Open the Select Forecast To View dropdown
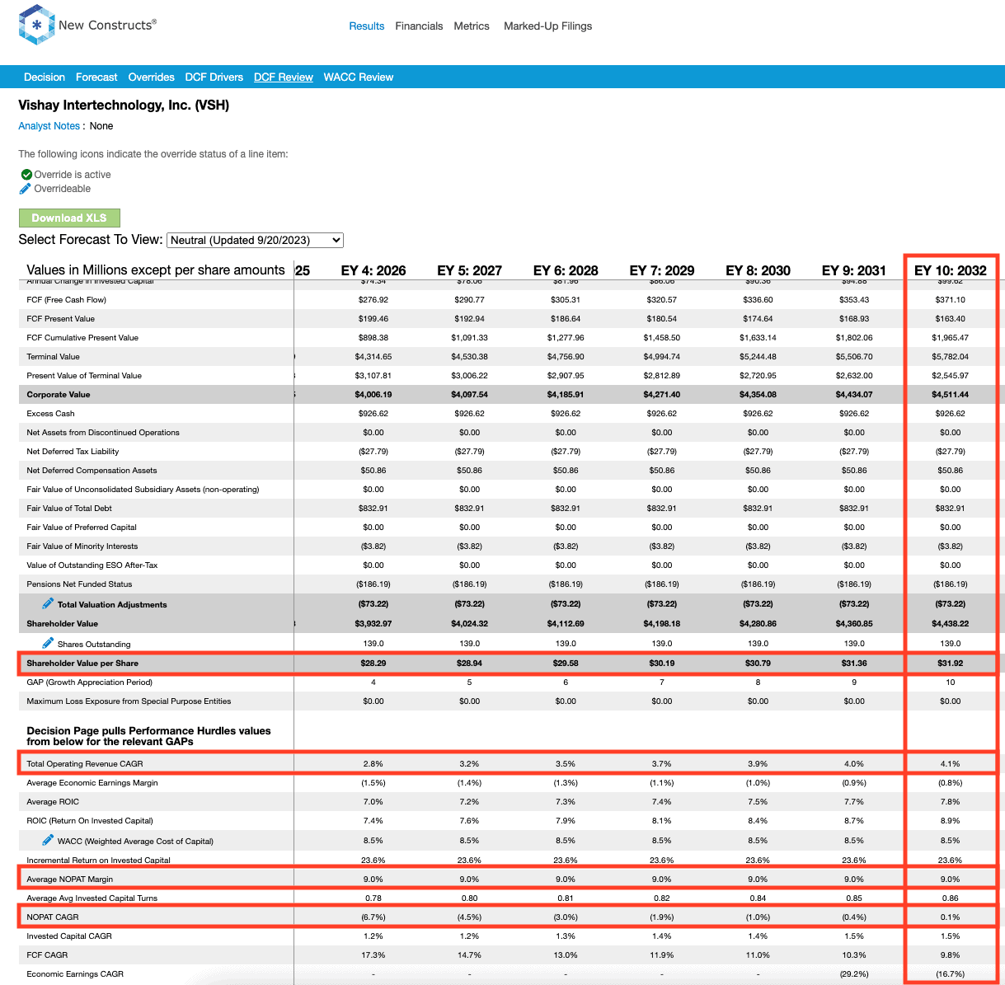This screenshot has height=985, width=1005. tap(255, 240)
